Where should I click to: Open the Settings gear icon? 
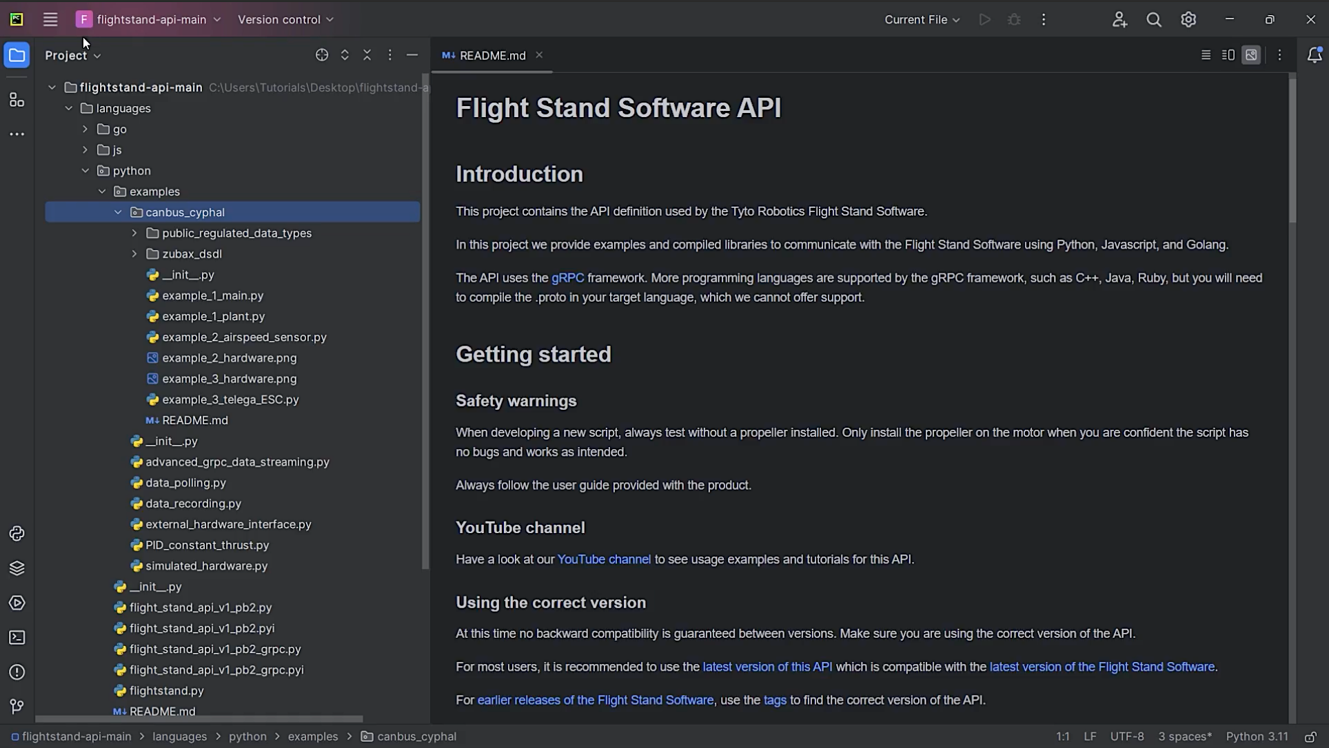[1188, 19]
